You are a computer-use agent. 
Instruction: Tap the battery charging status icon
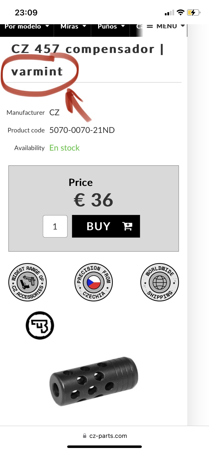[193, 13]
